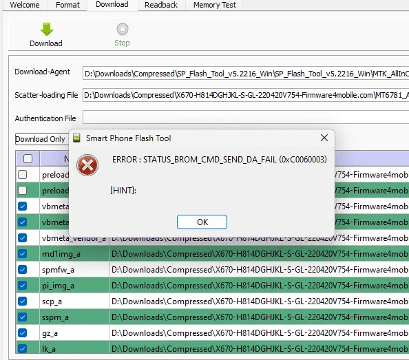The image size is (409, 360).
Task: Click the [HINT]: label in dialog
Action: tap(123, 190)
